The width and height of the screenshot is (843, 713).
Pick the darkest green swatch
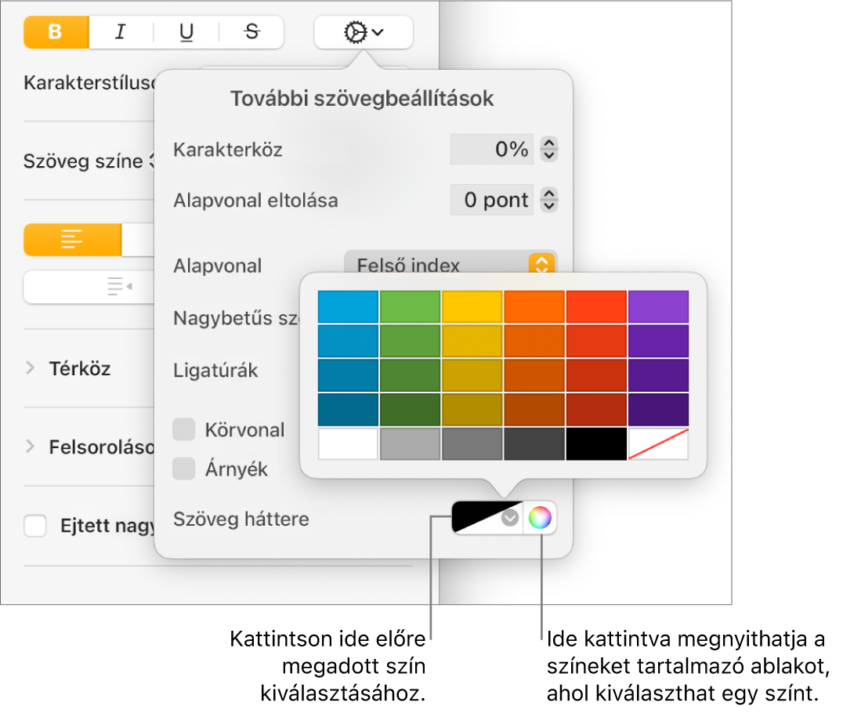(411, 410)
